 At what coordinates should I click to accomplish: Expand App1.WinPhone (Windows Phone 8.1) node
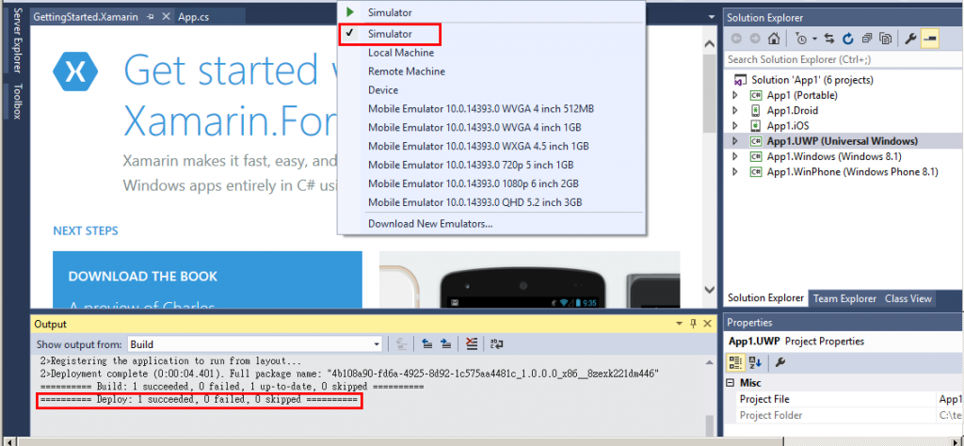click(x=734, y=172)
